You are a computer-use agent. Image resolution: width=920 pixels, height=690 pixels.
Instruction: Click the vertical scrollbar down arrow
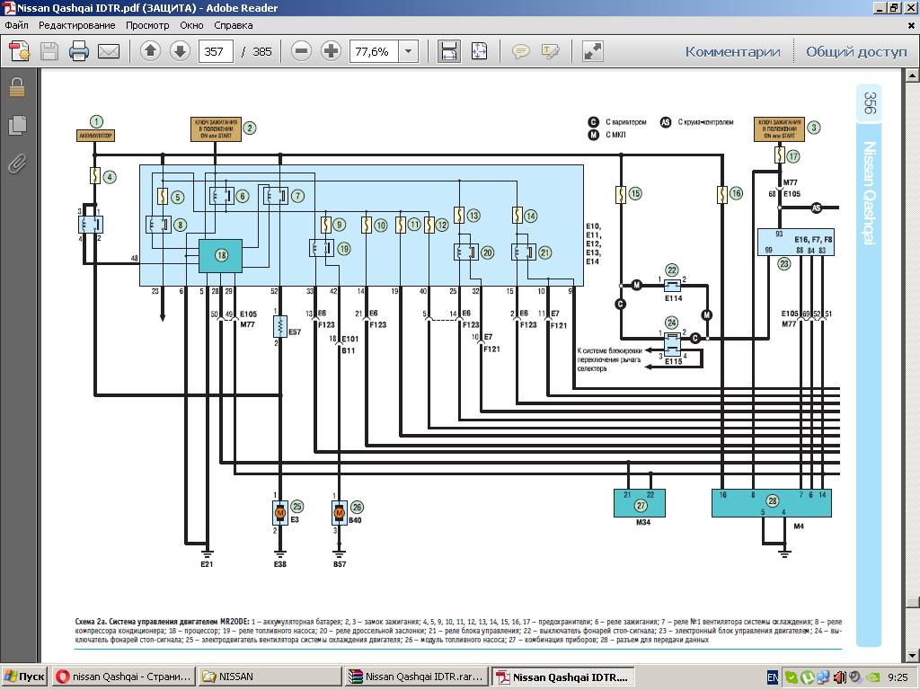click(912, 656)
